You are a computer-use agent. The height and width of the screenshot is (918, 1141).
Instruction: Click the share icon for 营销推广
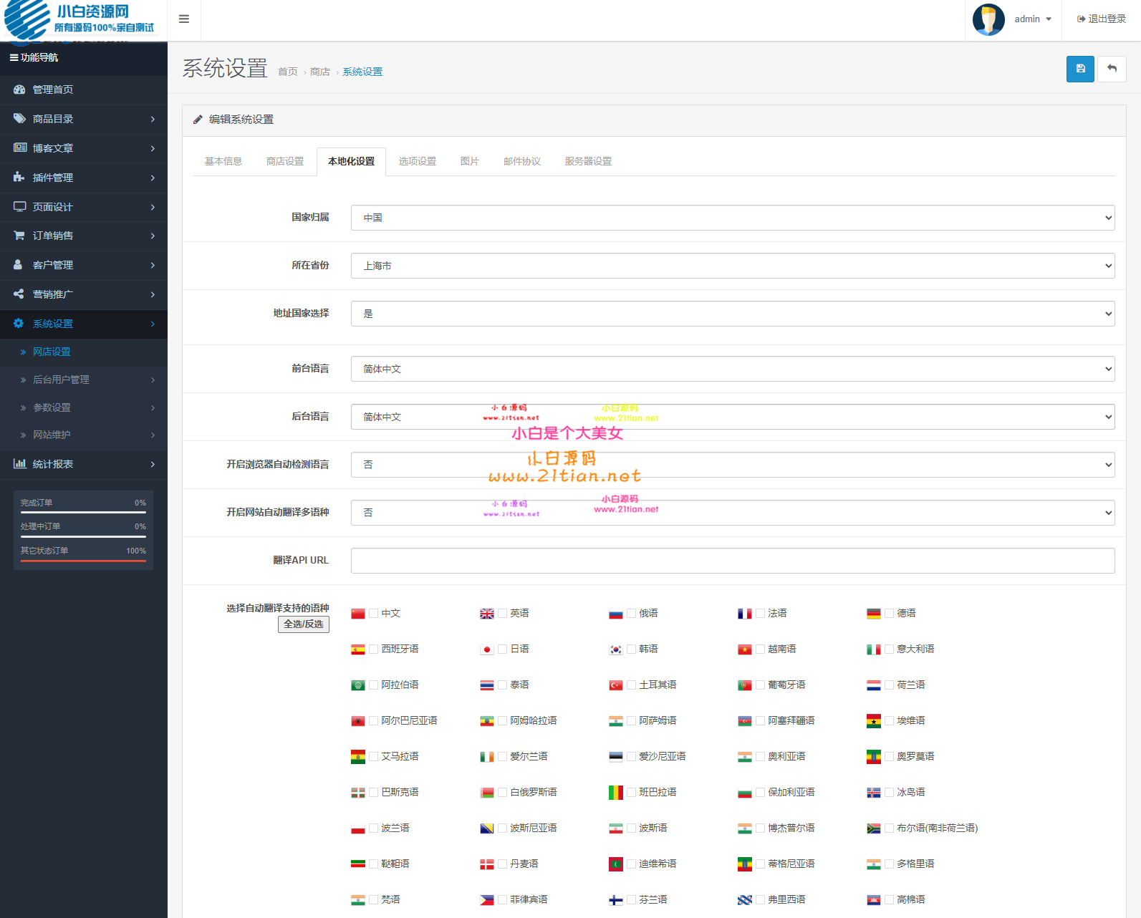(x=19, y=294)
